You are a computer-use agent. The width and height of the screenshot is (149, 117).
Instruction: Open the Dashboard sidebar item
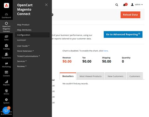[6, 16]
